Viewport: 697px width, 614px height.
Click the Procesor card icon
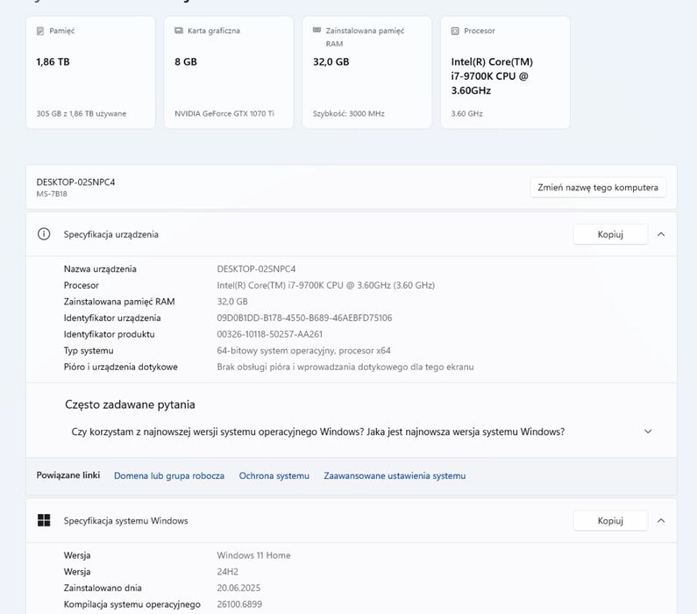click(x=455, y=31)
